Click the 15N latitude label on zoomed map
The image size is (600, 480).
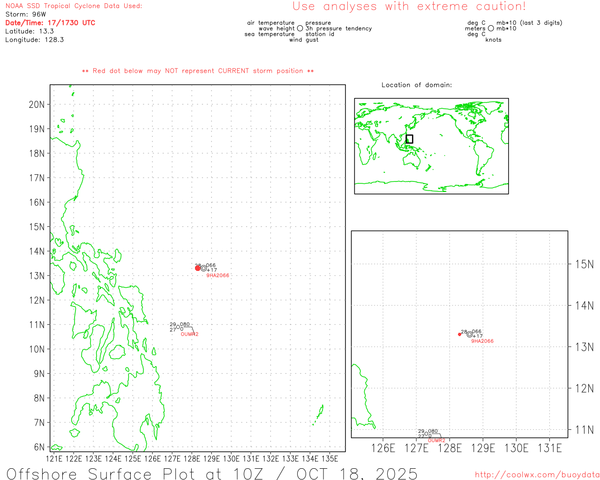coord(584,264)
